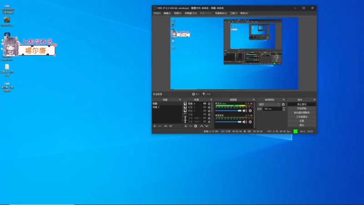This screenshot has height=205, width=364.
Task: Toggle visibility eye for 图像 4
Action: tap(205, 104)
